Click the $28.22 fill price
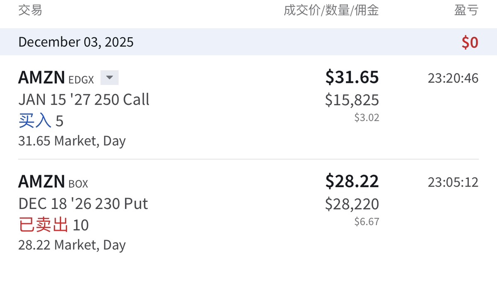Image resolution: width=497 pixels, height=298 pixels. click(x=352, y=181)
